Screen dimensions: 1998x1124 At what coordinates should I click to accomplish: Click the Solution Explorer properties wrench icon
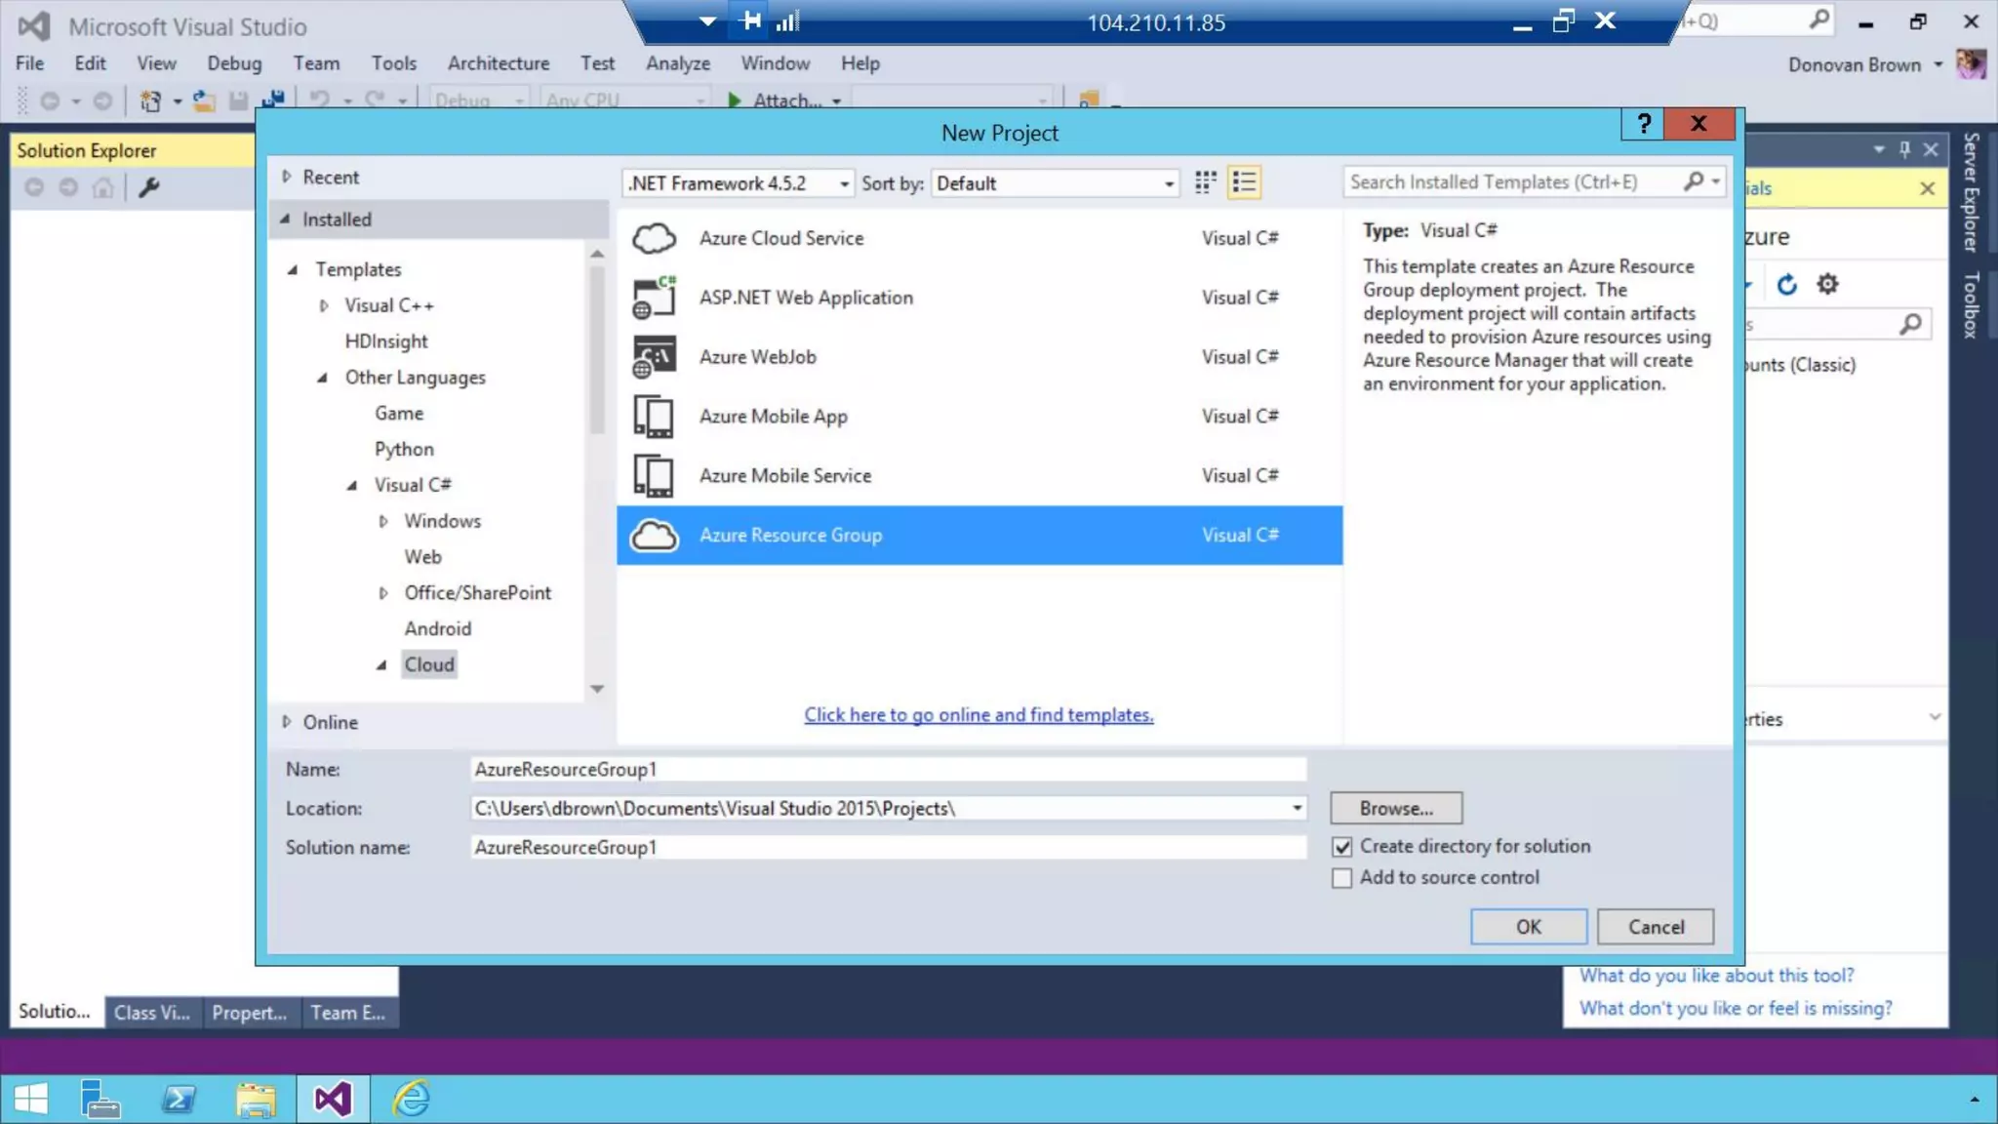click(x=148, y=187)
